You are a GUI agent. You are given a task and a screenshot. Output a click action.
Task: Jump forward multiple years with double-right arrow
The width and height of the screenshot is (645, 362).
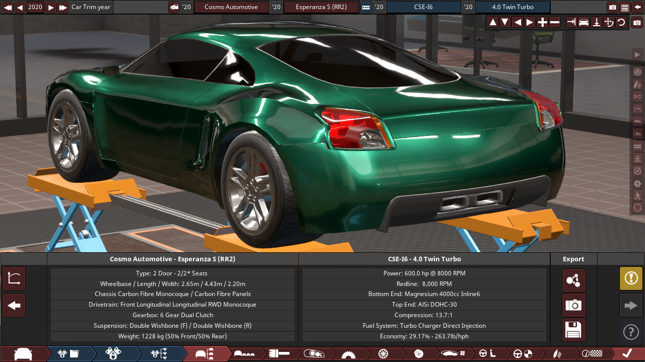(x=63, y=7)
